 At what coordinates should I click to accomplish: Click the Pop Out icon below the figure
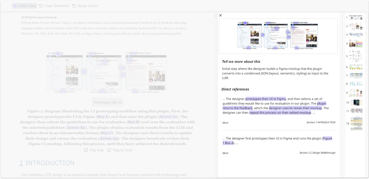[86, 150]
